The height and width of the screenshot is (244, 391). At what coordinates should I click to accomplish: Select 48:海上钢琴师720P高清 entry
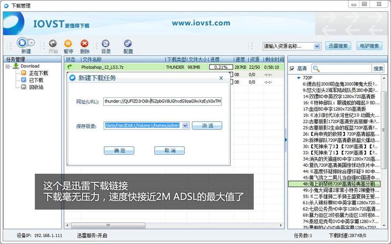coord(334,184)
